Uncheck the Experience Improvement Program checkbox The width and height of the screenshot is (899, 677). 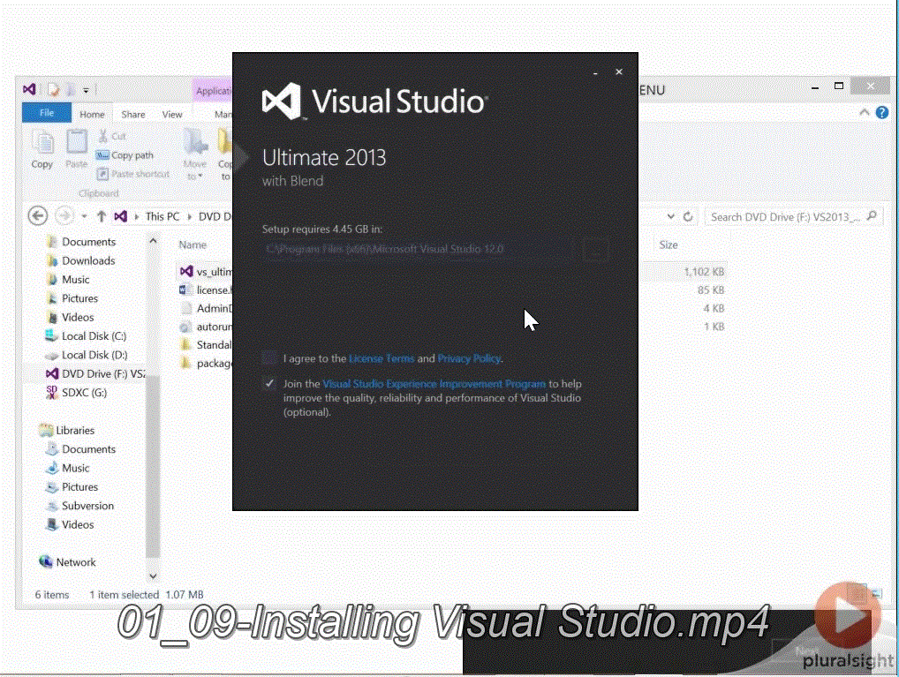click(x=268, y=383)
